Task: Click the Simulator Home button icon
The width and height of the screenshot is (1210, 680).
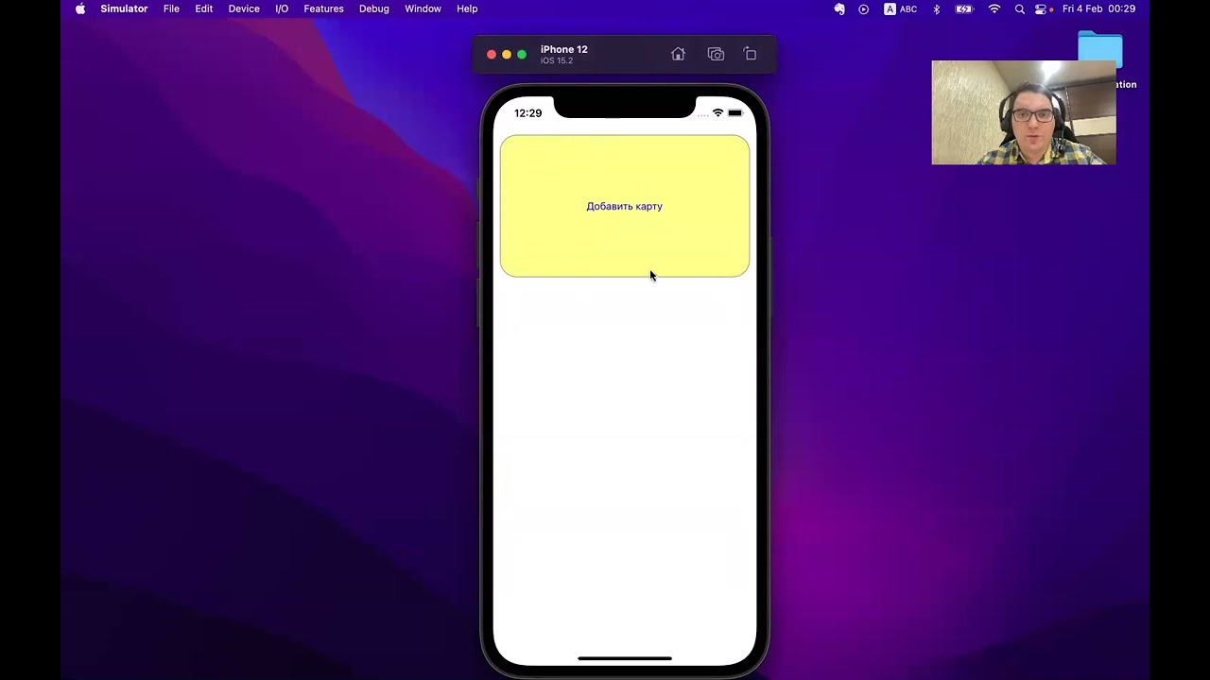Action: point(678,54)
